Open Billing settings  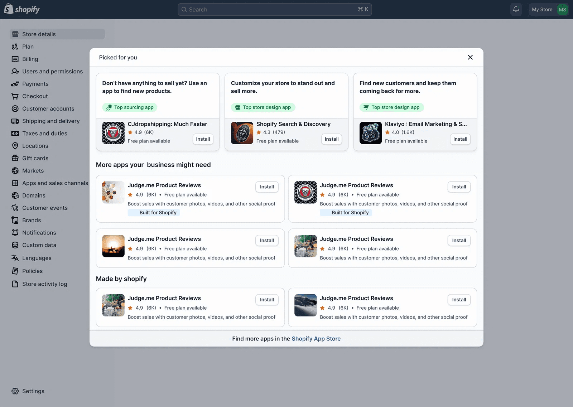30,59
